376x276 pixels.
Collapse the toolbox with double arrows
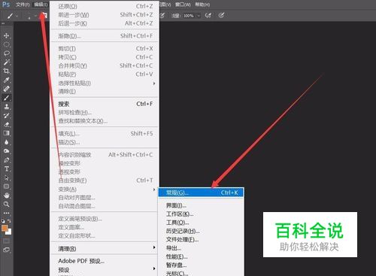(3, 23)
